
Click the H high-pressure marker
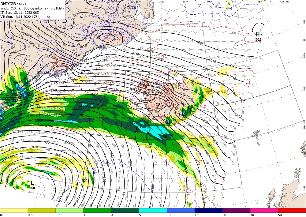click(x=258, y=35)
